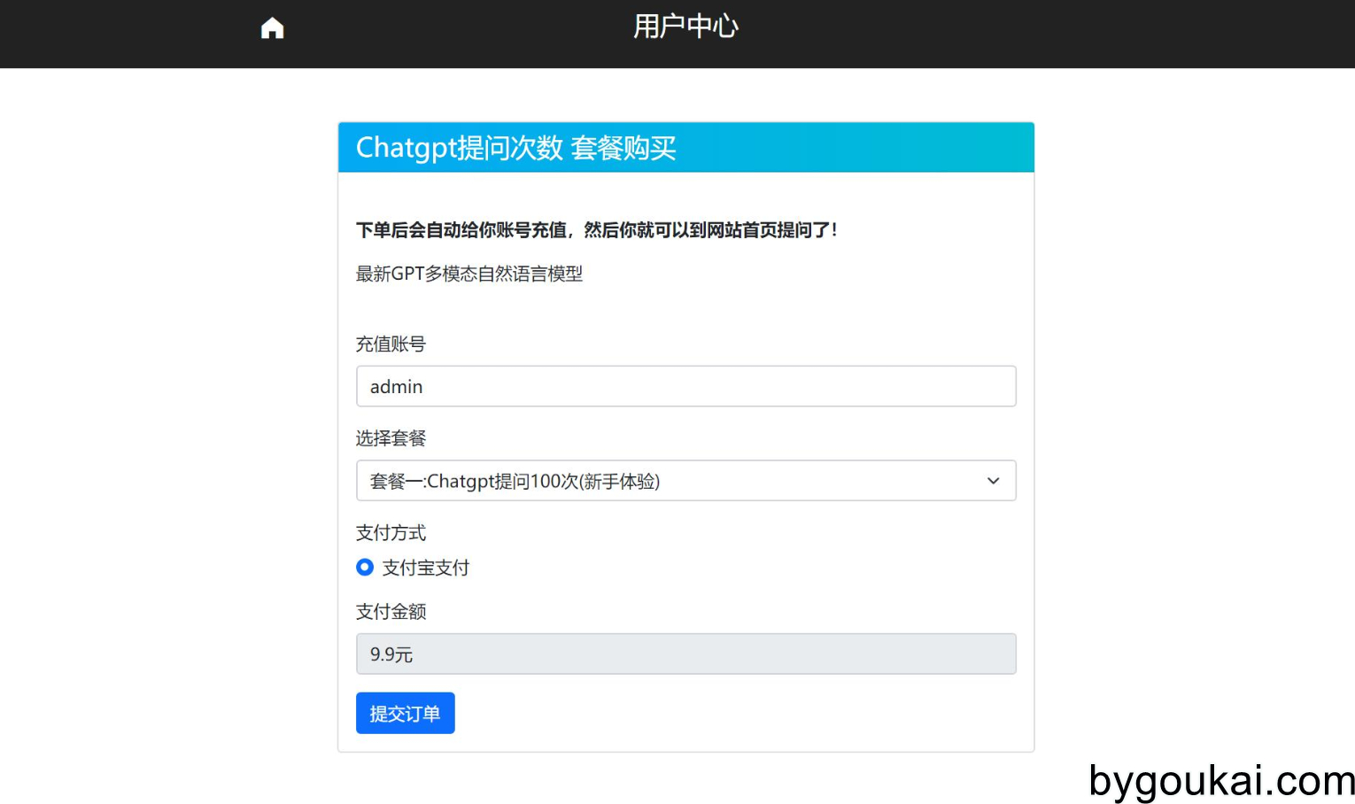Click the bold 下单后会自动给你账号充值 notice
Screen dimensions: 1355x804
(x=597, y=230)
